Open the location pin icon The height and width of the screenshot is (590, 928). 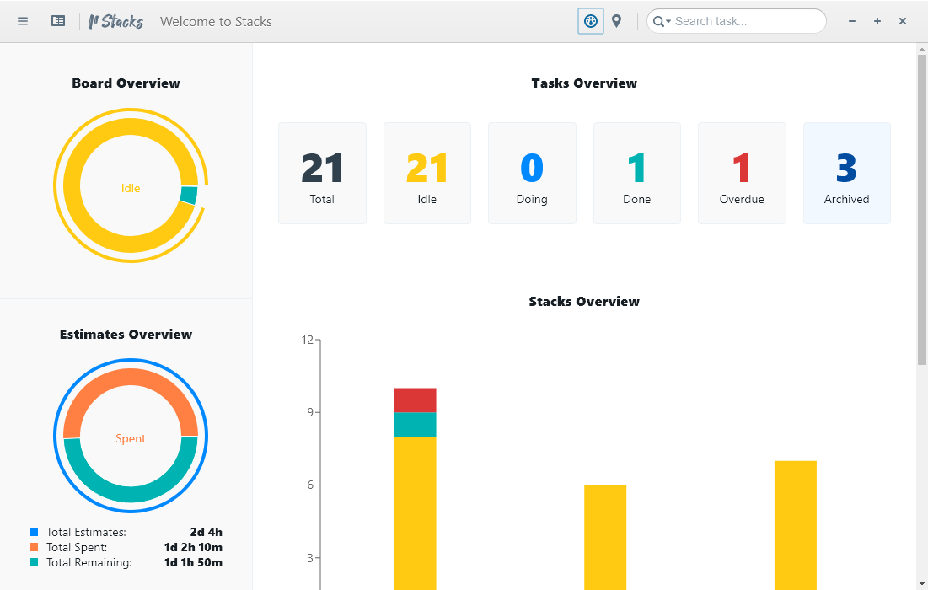(617, 21)
